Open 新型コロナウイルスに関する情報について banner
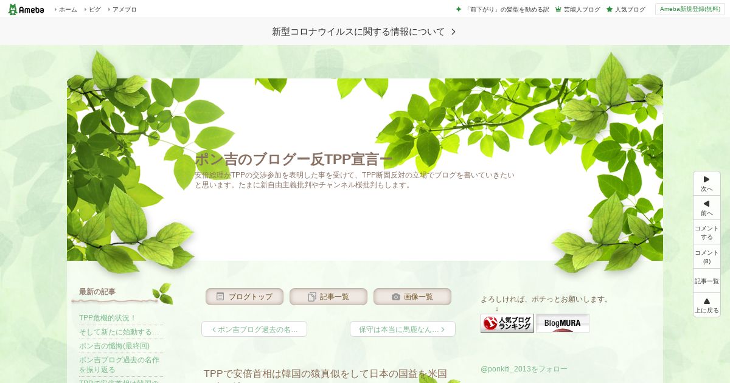 pos(364,32)
